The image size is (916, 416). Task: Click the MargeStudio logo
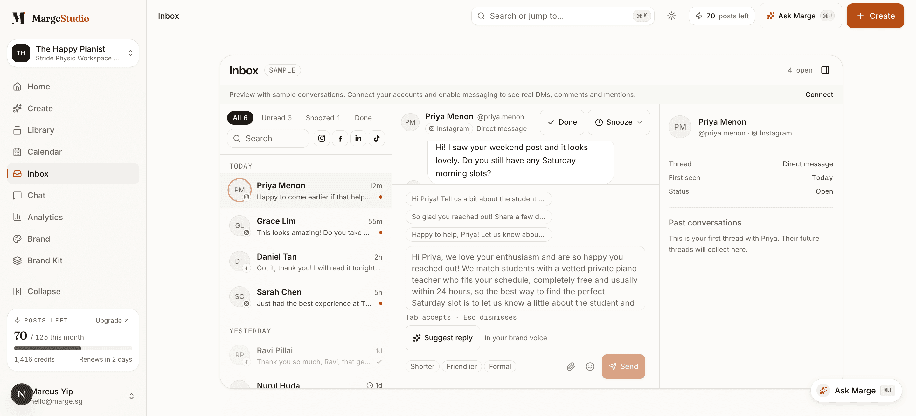[50, 18]
